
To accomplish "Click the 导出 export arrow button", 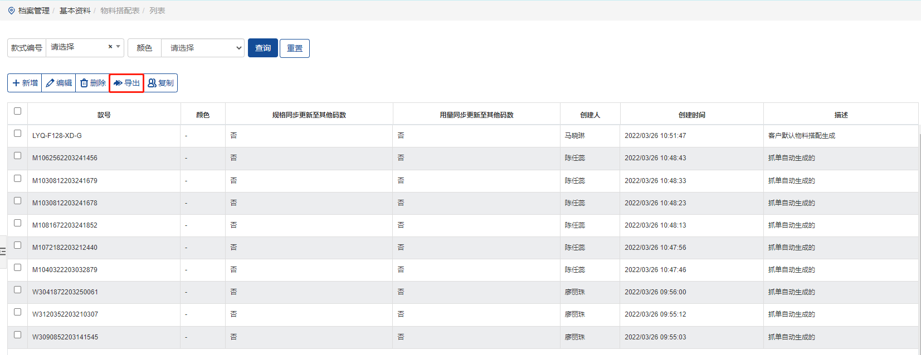I will tap(126, 83).
